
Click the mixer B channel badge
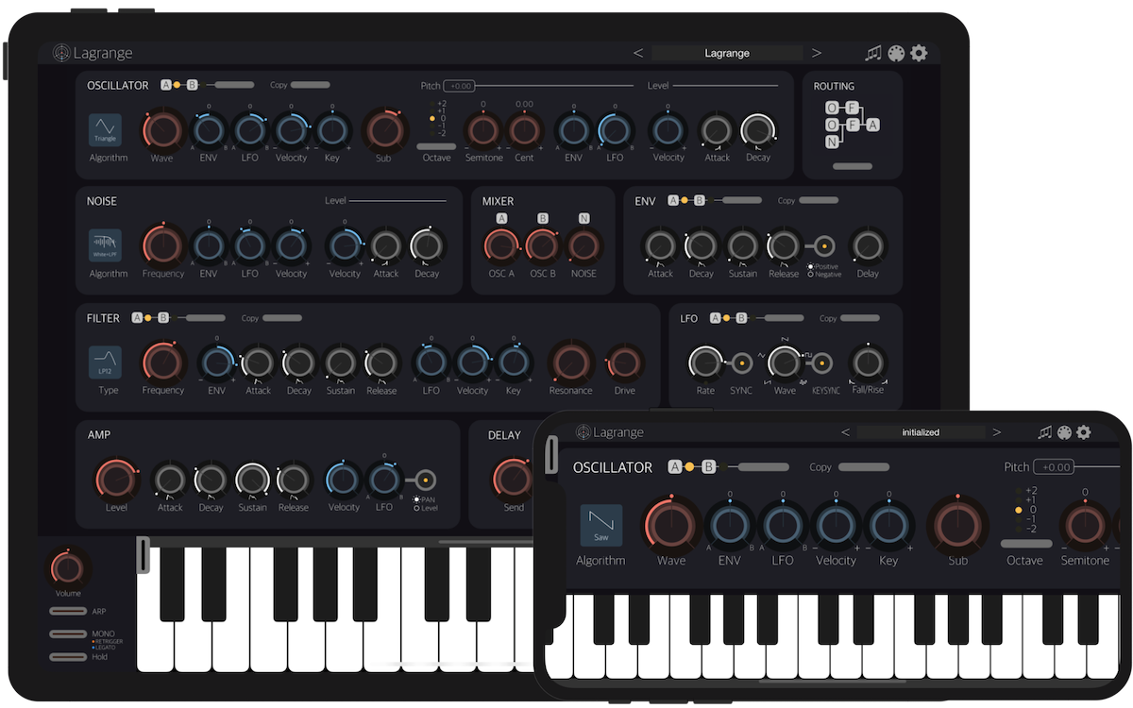click(x=543, y=218)
